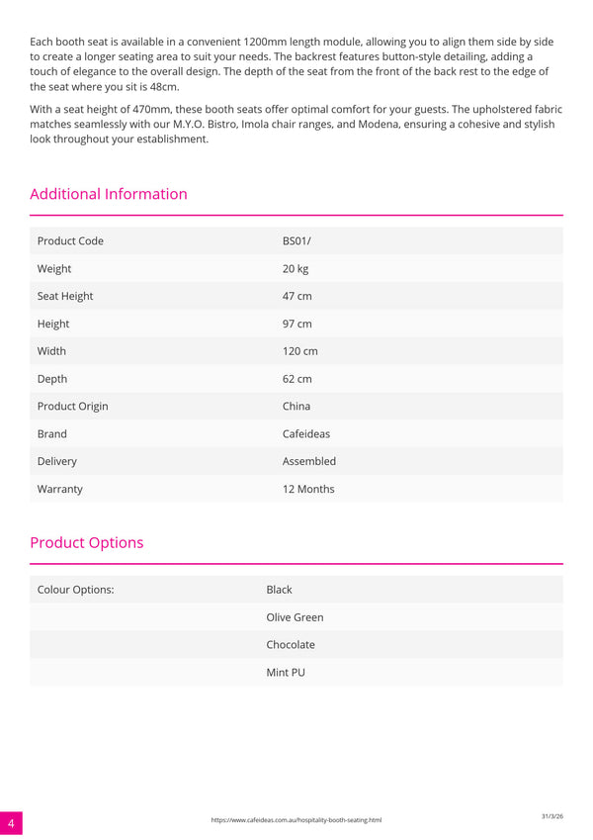
Task: Select the Delivery value Assembled
Action: 308,461
